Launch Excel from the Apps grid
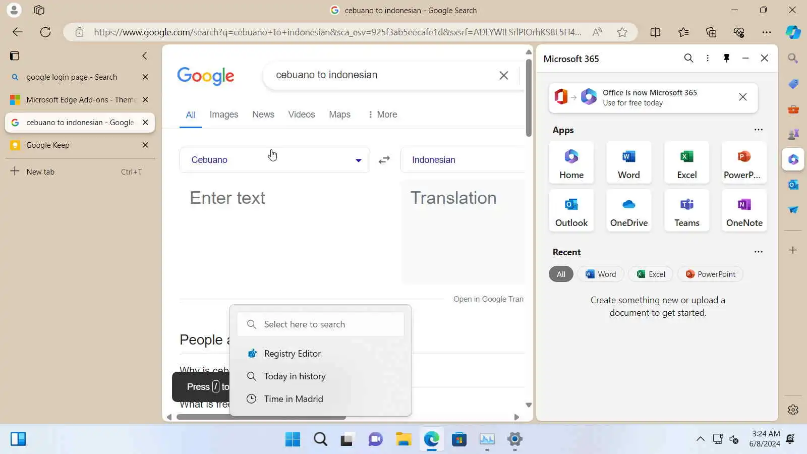This screenshot has height=454, width=807. pyautogui.click(x=686, y=162)
